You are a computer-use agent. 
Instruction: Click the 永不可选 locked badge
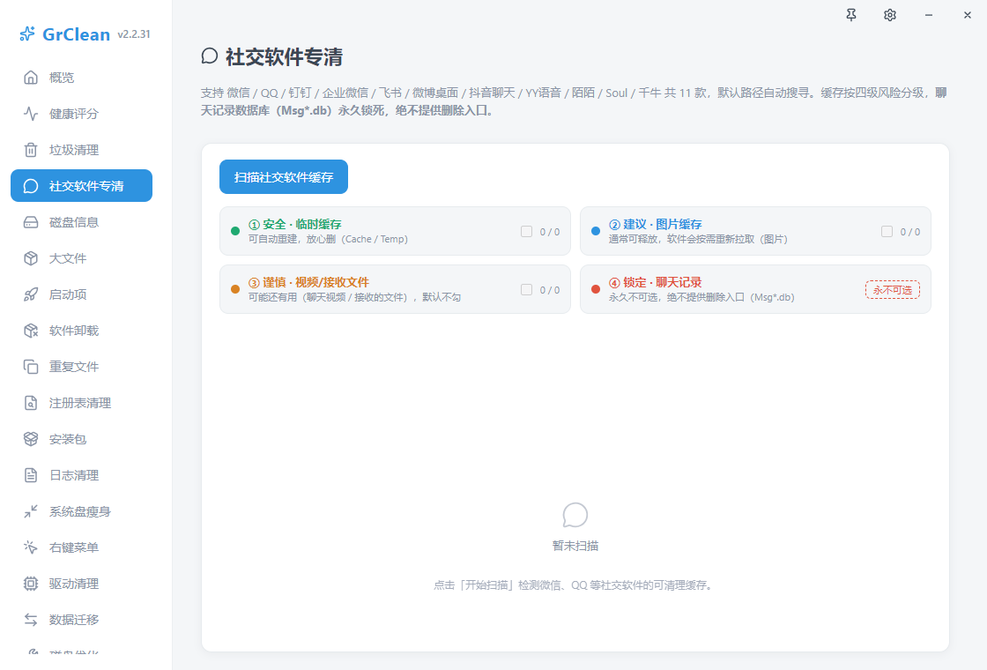[893, 290]
